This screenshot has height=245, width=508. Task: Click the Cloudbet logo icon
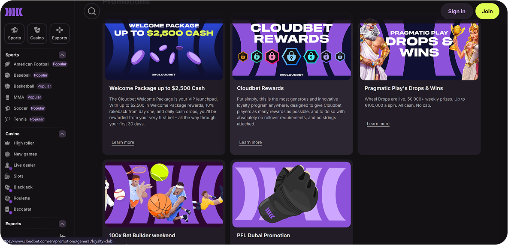point(14,12)
